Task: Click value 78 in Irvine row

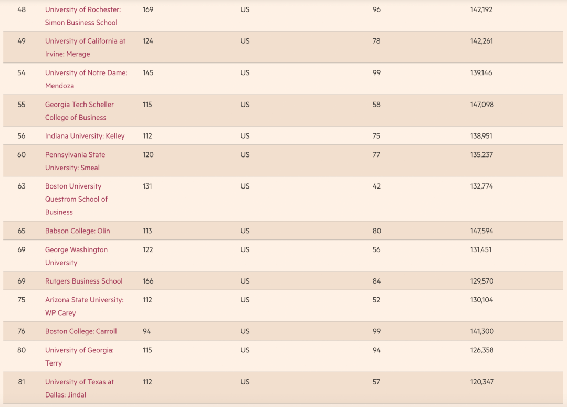Action: click(x=376, y=41)
